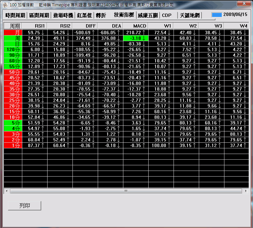Switch to the 區間周期 tab
The height and width of the screenshot is (228, 253).
39,15
